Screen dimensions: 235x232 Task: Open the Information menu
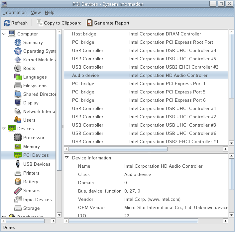click(15, 12)
